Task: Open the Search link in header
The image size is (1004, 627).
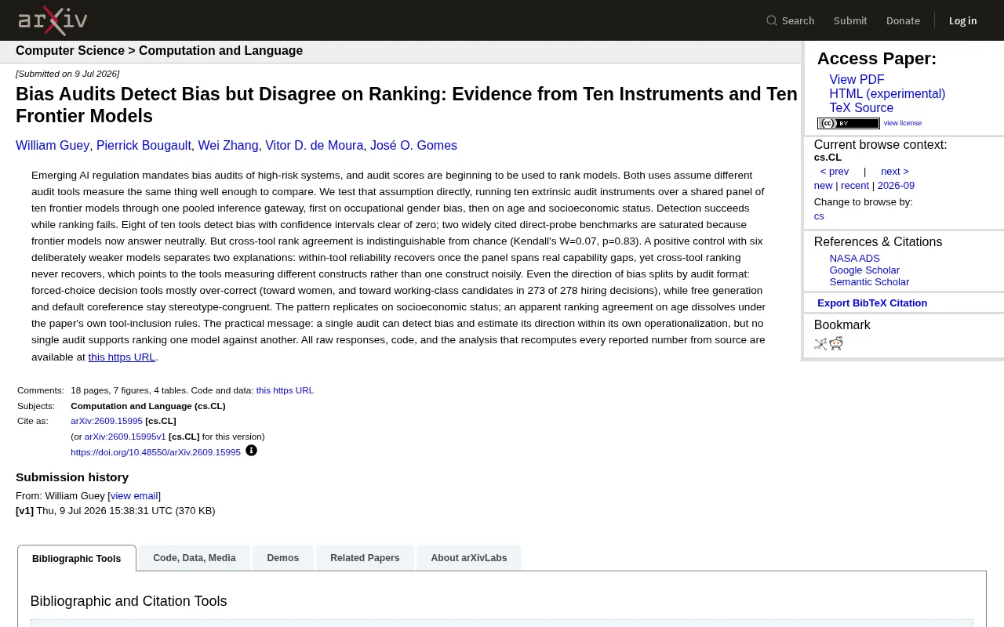Action: tap(798, 20)
